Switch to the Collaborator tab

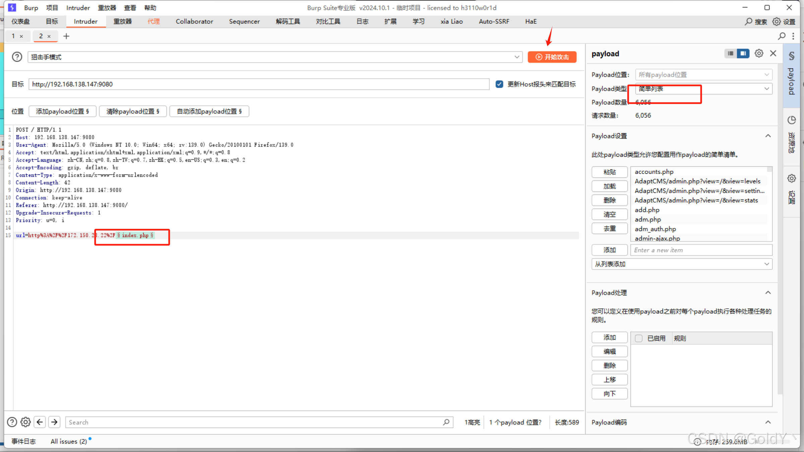pyautogui.click(x=194, y=21)
